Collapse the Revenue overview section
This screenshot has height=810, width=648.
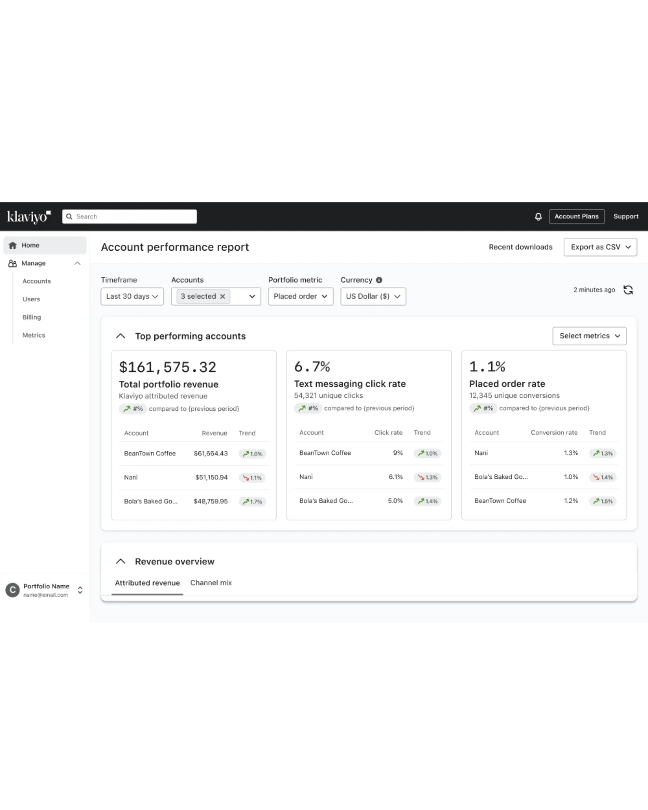coord(120,561)
